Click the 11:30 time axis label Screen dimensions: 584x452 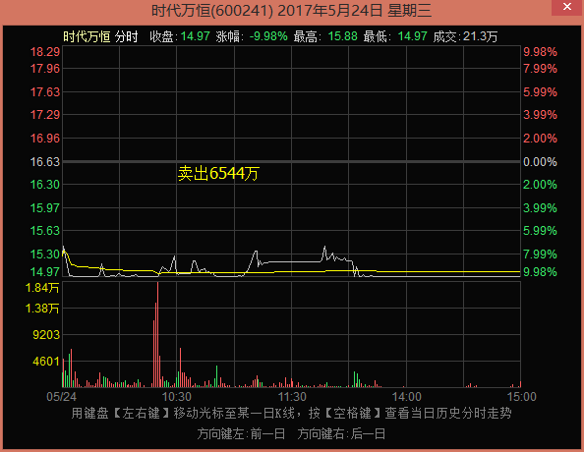[292, 397]
